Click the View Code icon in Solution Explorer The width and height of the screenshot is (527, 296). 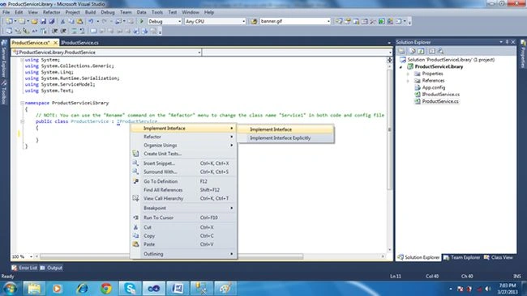[x=432, y=51]
